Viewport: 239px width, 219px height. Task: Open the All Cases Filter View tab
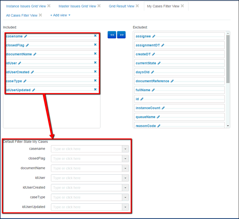(x=22, y=15)
